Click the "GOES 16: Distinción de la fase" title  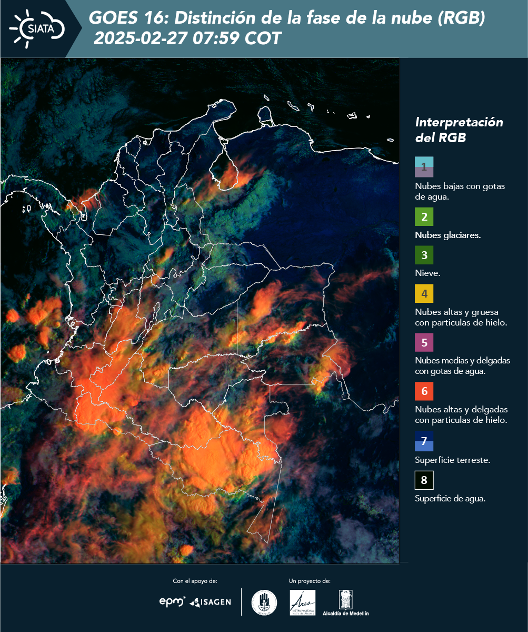tap(287, 18)
